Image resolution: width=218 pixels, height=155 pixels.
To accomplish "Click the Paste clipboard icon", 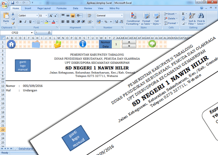I will coord(6,16).
